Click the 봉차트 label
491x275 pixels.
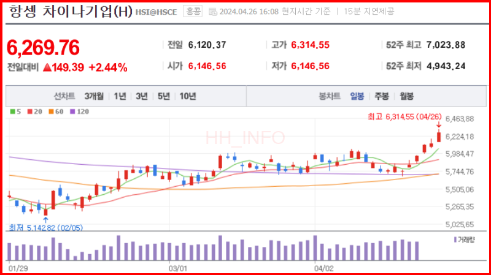[330, 96]
